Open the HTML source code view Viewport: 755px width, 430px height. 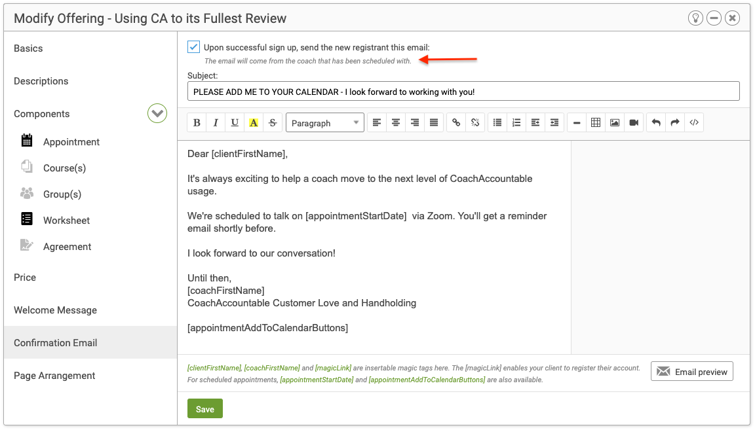694,123
